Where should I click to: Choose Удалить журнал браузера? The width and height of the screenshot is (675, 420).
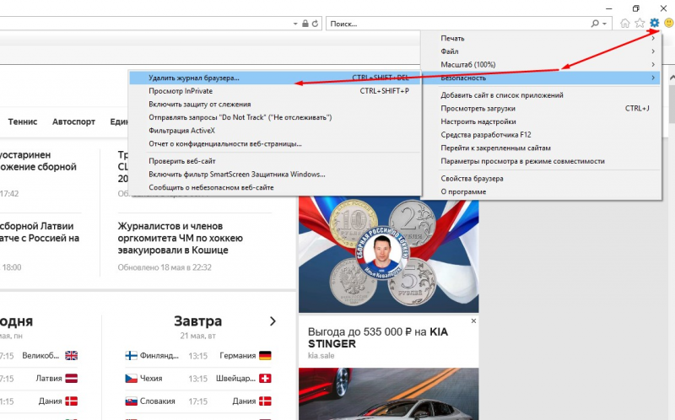pos(275,78)
